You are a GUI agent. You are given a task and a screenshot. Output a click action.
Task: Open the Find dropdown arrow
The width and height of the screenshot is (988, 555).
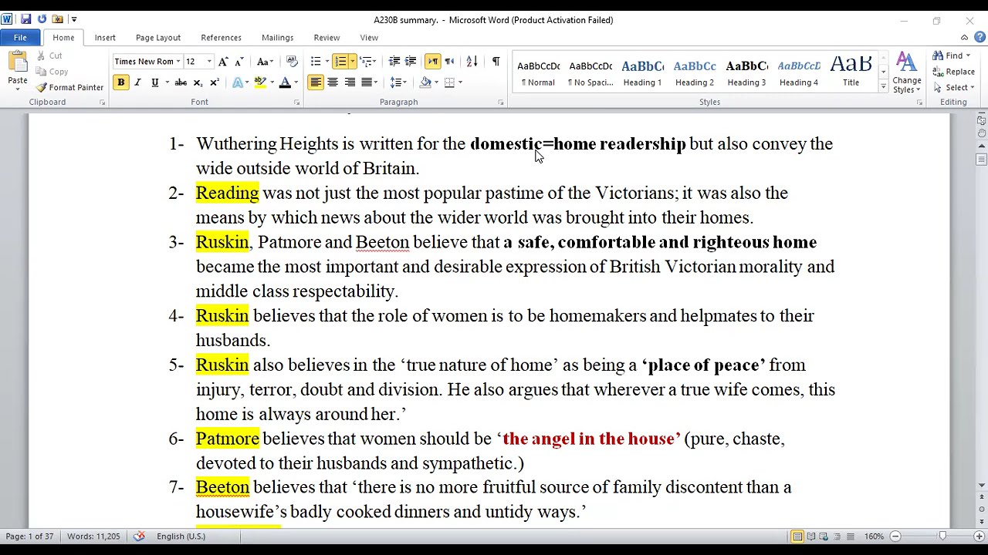pyautogui.click(x=968, y=55)
